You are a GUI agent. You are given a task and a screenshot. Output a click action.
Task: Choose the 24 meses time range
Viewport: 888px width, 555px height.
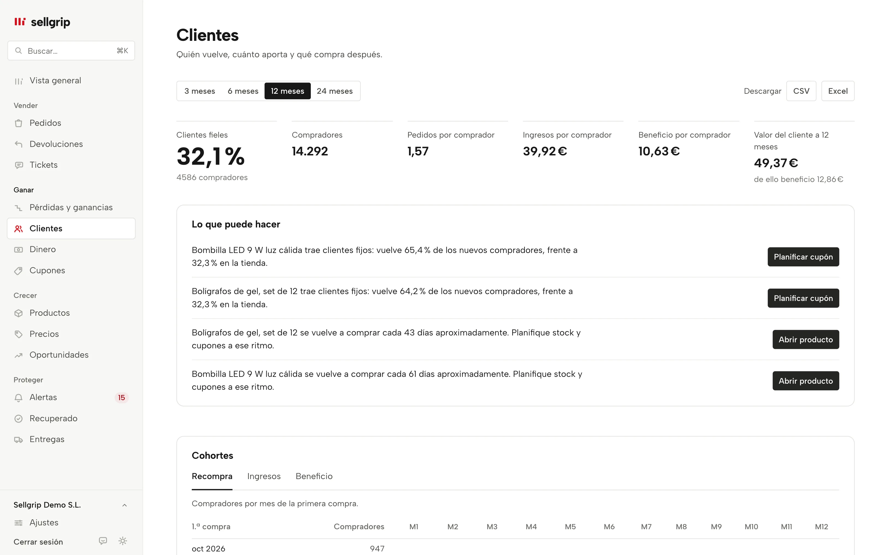click(x=335, y=91)
